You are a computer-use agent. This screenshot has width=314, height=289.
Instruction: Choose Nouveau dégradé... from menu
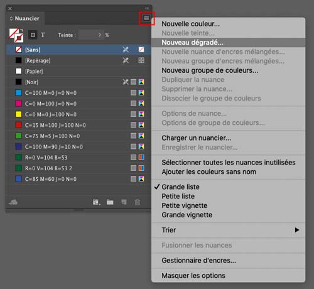coord(229,43)
